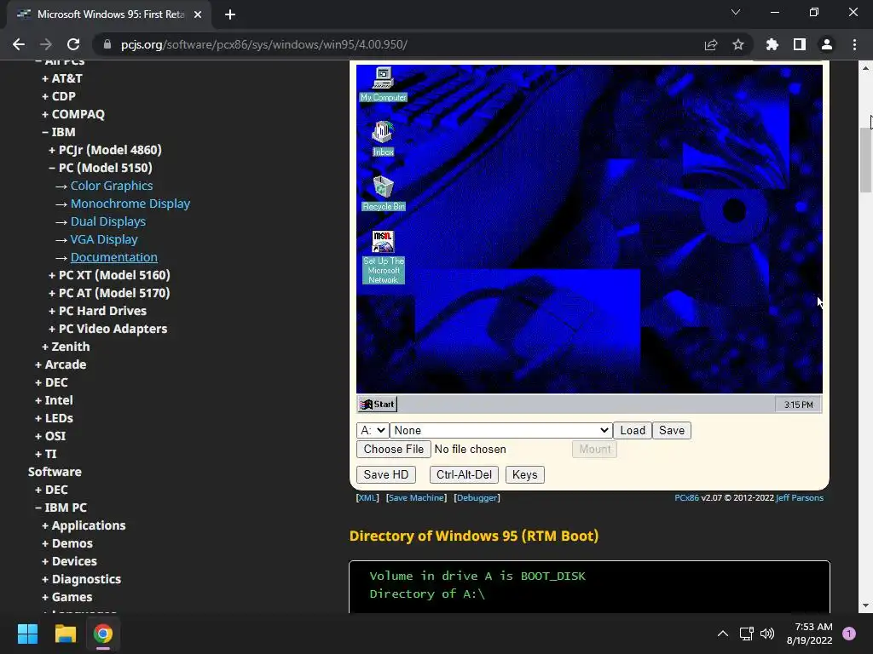The width and height of the screenshot is (873, 654).
Task: Open a new browser tab
Action: pyautogui.click(x=230, y=14)
